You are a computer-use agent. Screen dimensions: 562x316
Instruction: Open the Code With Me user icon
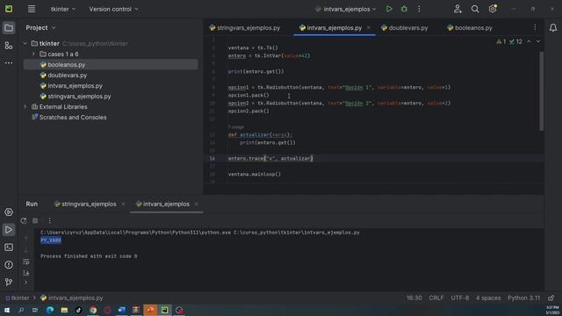[458, 9]
